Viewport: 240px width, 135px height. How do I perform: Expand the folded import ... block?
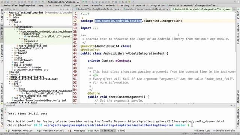(x=95, y=28)
